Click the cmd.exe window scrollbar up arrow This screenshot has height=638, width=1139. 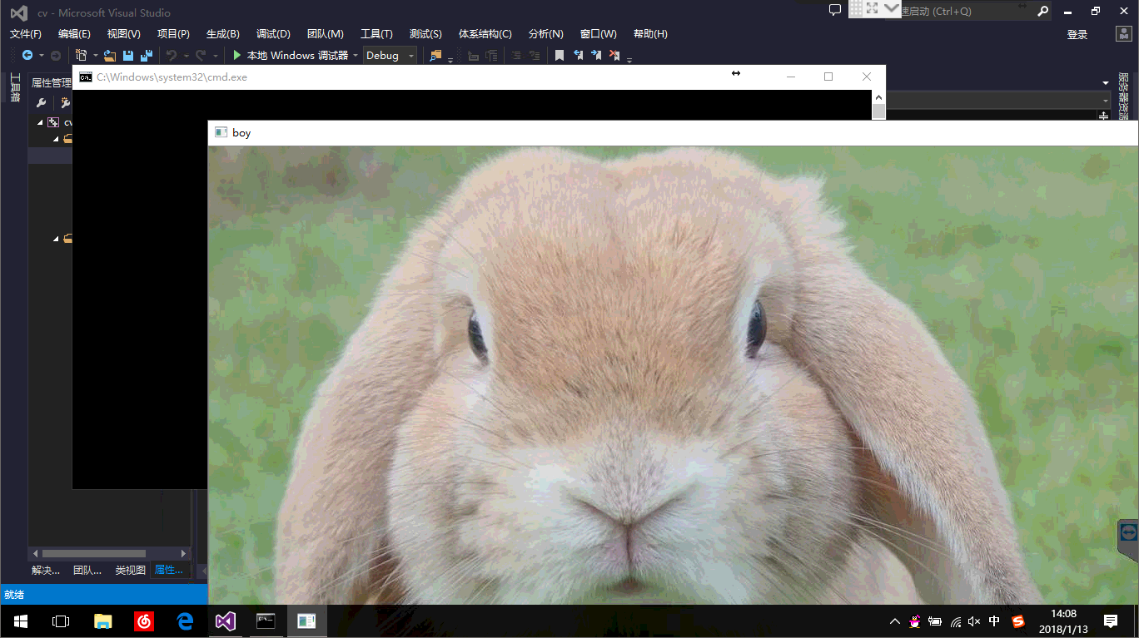pos(878,96)
